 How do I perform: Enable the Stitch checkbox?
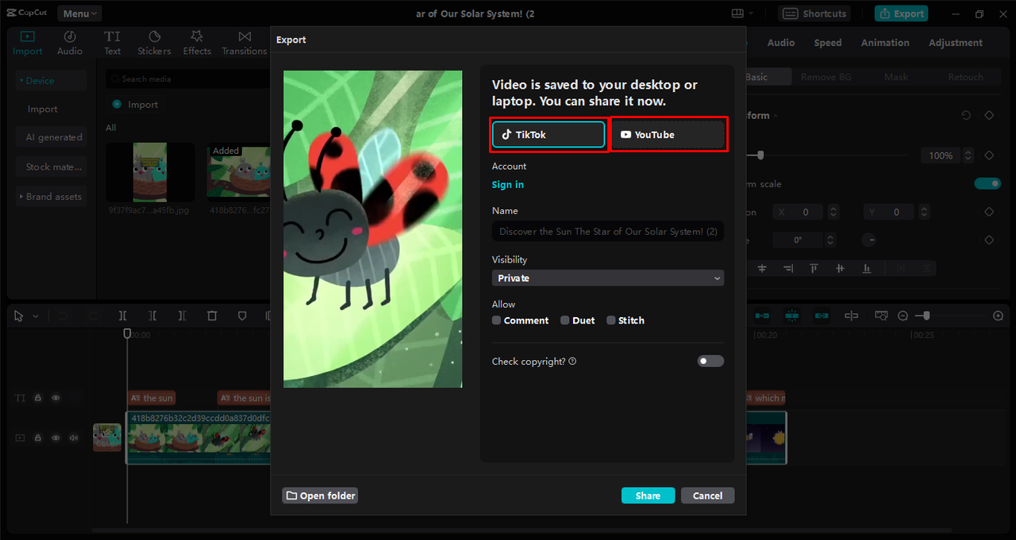coord(610,320)
